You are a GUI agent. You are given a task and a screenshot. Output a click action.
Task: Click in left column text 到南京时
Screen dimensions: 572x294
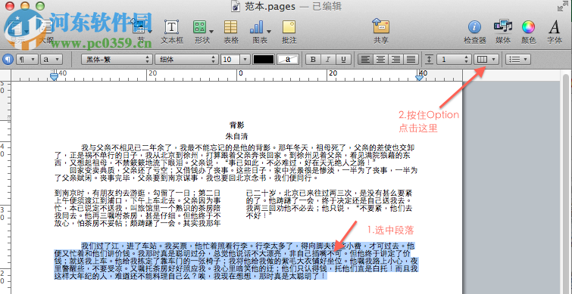(138, 208)
